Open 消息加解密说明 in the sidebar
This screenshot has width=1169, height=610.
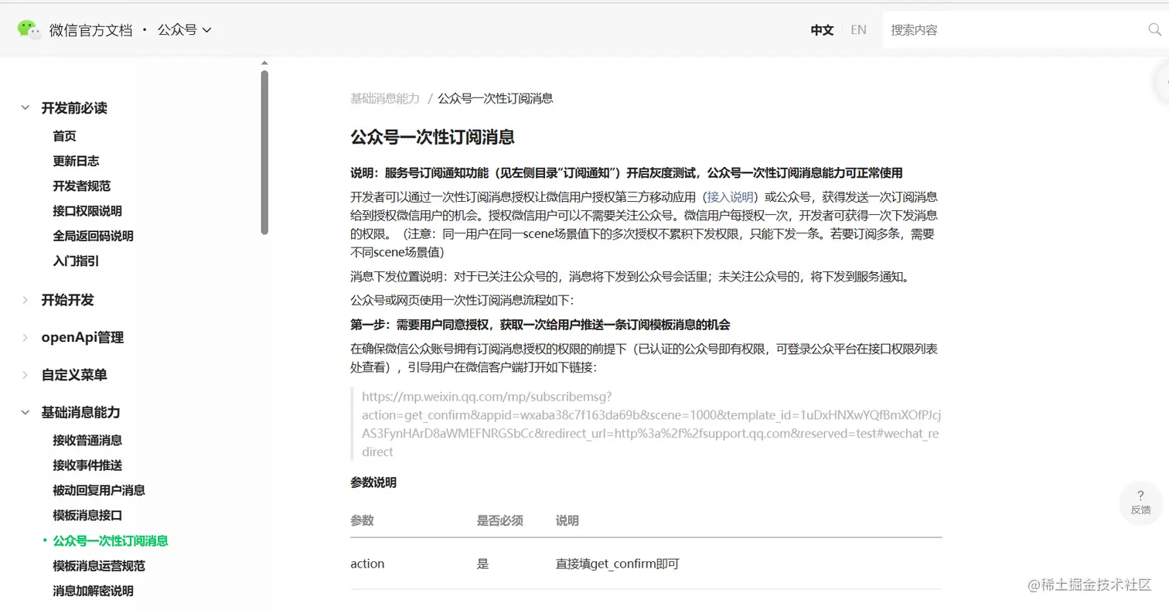(94, 591)
